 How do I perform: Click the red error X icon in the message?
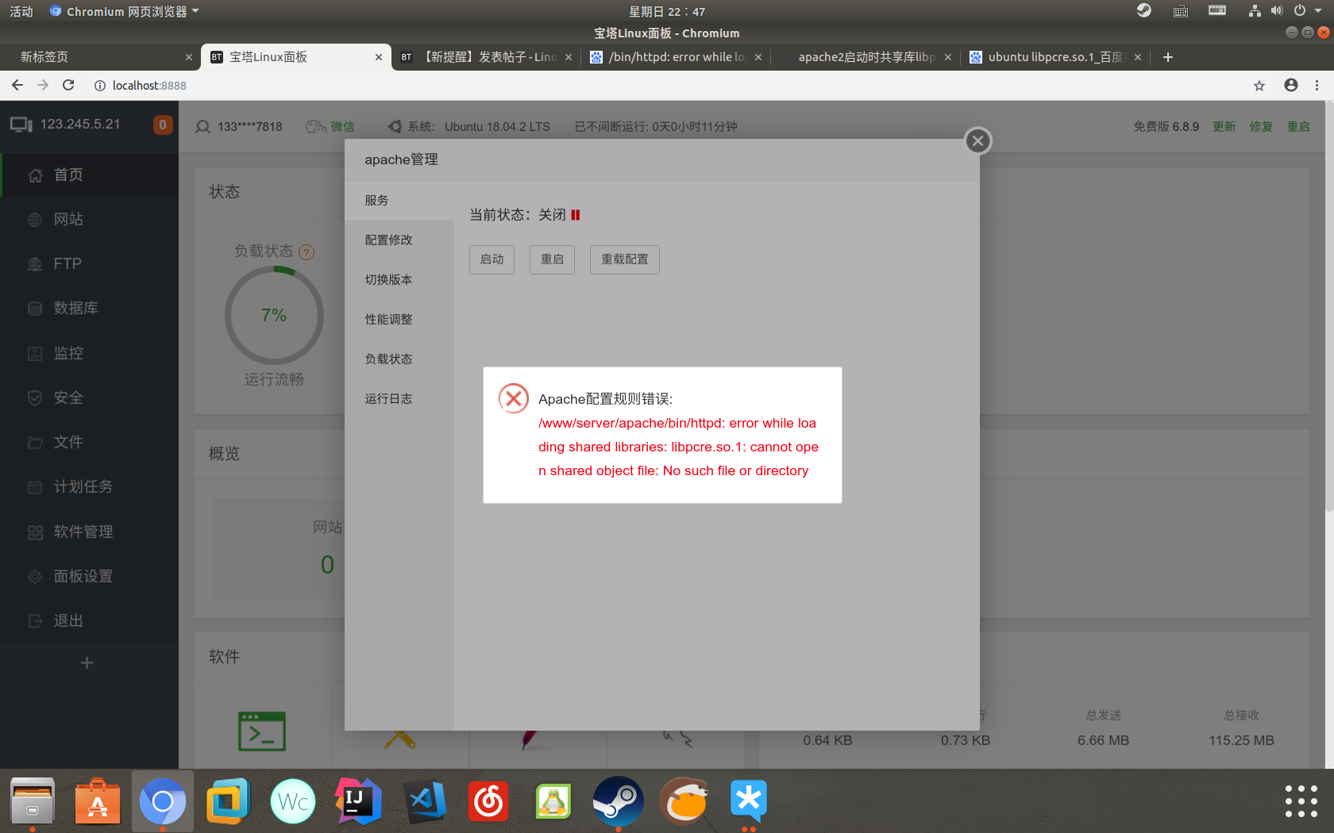pyautogui.click(x=513, y=398)
